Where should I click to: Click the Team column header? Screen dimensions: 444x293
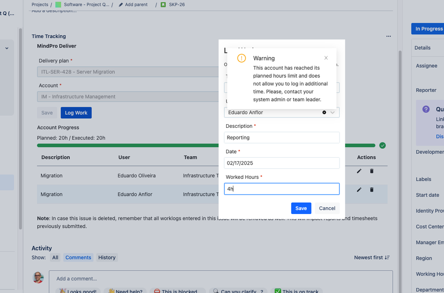point(190,157)
